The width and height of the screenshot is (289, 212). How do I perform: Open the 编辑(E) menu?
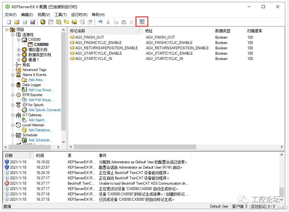tap(27, 14)
